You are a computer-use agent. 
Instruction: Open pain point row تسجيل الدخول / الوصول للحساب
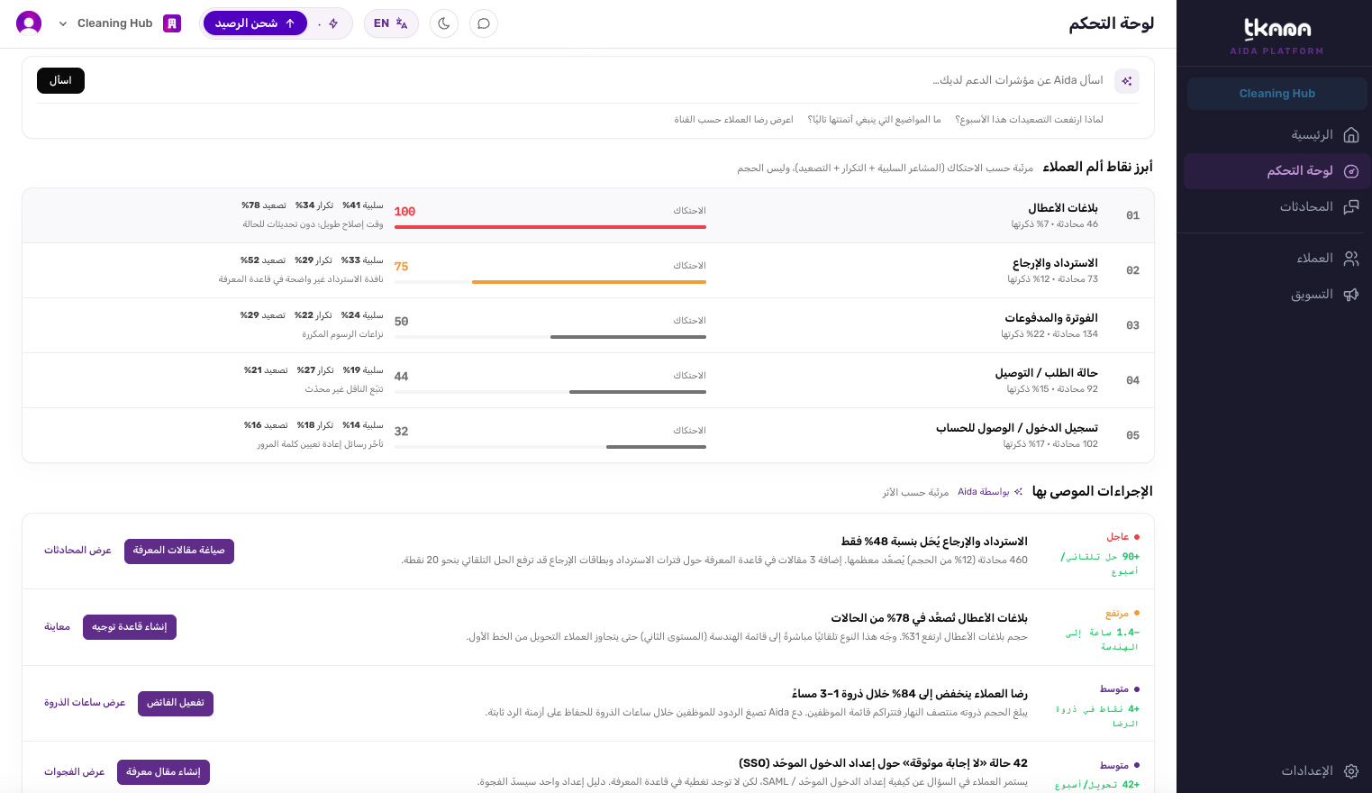(x=588, y=435)
